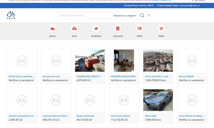
Task: Open the Office category icon
Action: point(139,29)
